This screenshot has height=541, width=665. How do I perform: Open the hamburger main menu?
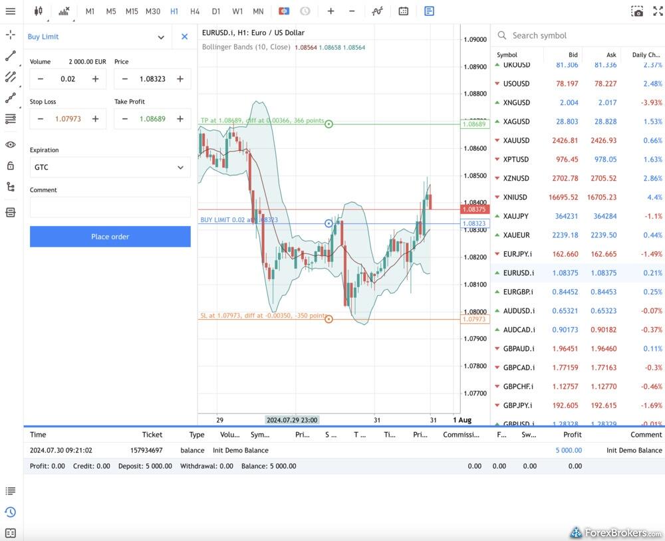coord(10,11)
